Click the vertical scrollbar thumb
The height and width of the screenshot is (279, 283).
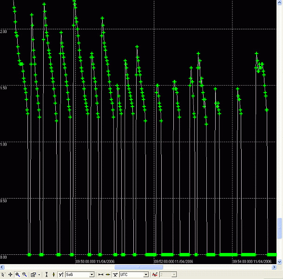point(280,228)
